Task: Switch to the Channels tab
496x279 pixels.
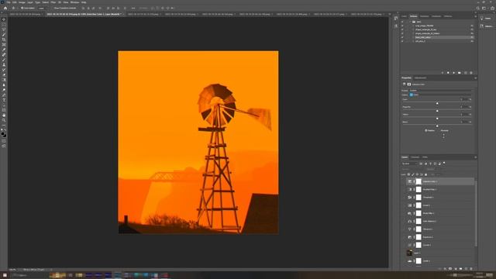Action: click(415, 157)
